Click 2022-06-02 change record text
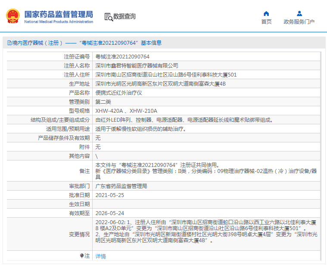The height and width of the screenshot is (268, 327). pyautogui.click(x=206, y=225)
